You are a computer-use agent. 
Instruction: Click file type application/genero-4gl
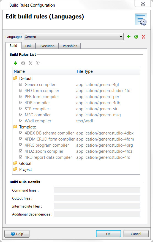97,85
